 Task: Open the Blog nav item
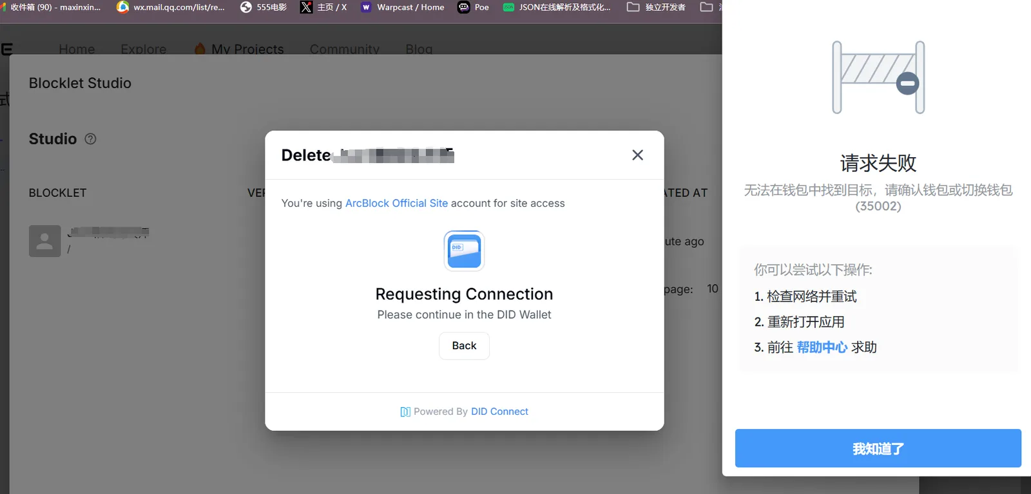click(419, 49)
